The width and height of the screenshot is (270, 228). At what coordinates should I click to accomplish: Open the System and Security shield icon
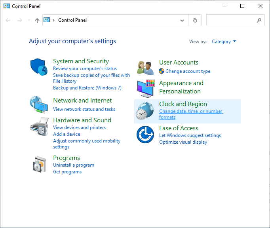pos(39,67)
